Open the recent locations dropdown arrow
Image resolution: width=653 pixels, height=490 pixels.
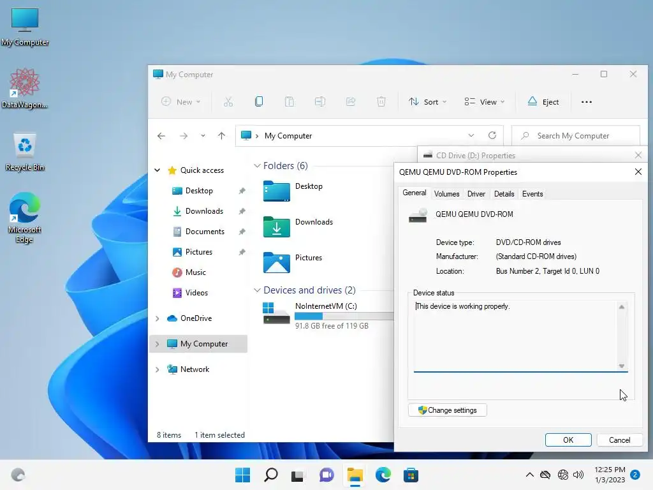203,136
